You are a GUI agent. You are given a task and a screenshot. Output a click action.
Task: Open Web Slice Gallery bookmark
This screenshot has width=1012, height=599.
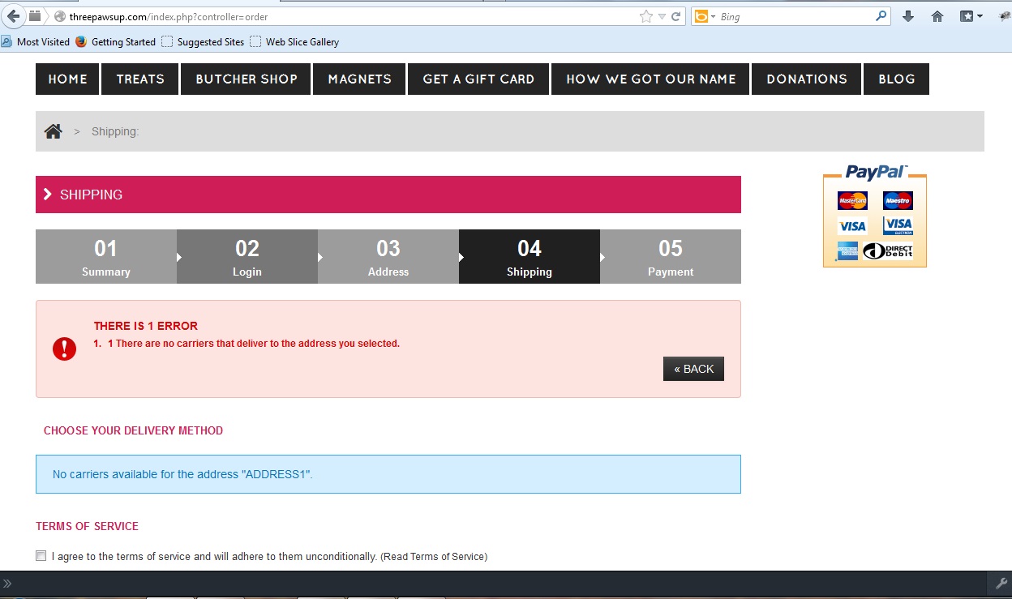point(295,42)
